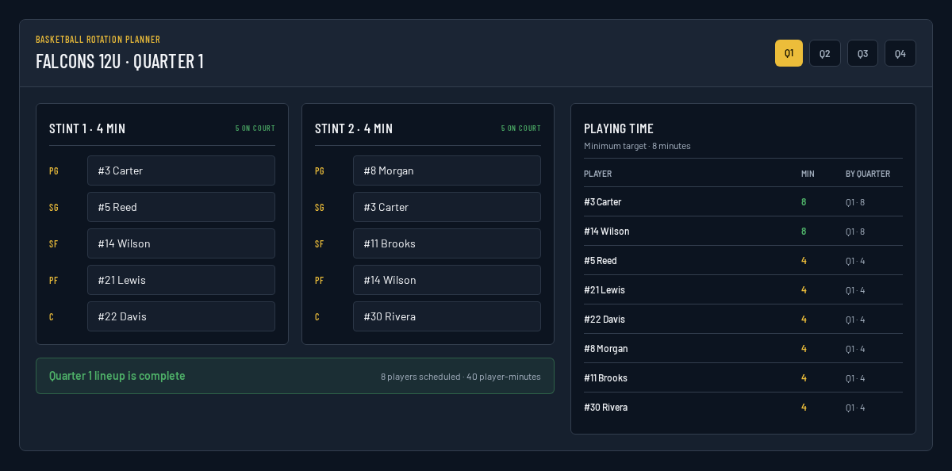Select #11 Brooks in playing time table
The image size is (952, 471).
click(743, 378)
